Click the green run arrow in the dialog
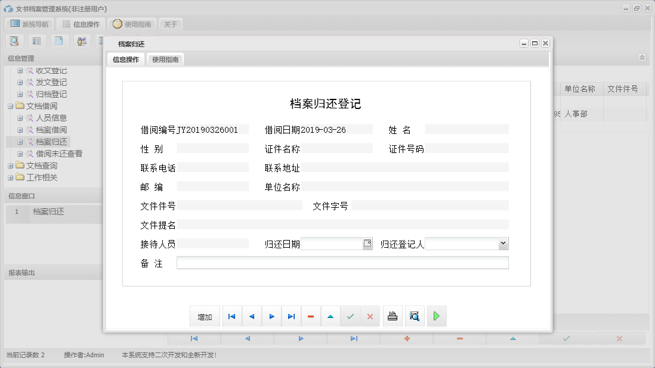 (x=436, y=316)
